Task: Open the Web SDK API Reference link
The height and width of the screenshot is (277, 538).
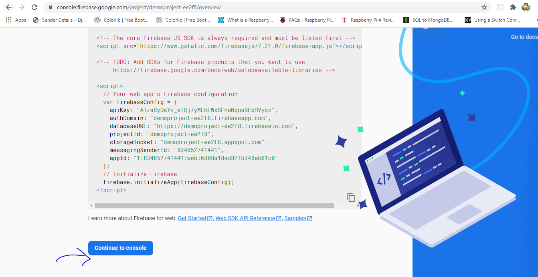Action: tap(245, 218)
